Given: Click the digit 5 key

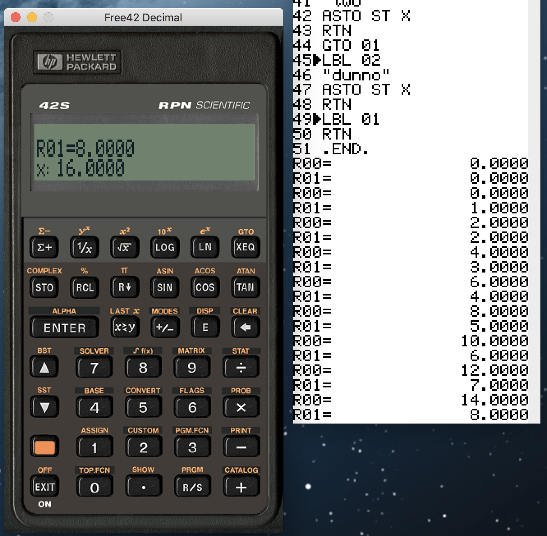Looking at the screenshot, I should 143,407.
